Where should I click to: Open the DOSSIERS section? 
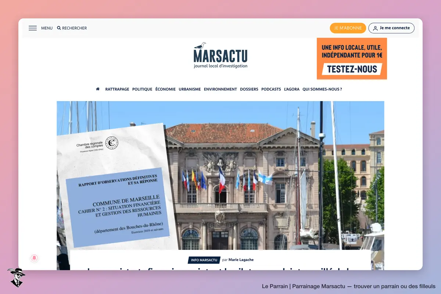click(249, 89)
